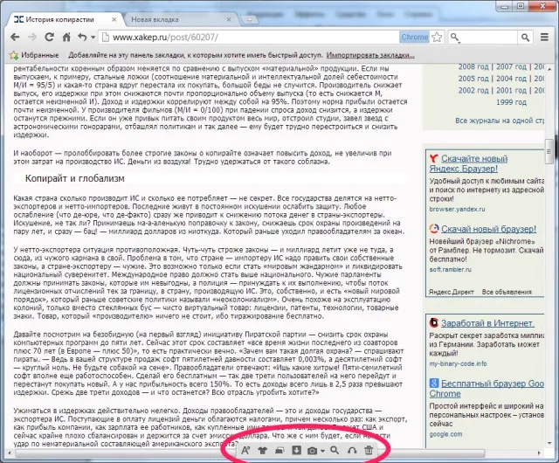Expand the dropdown next to the undo arrow

click(93, 37)
